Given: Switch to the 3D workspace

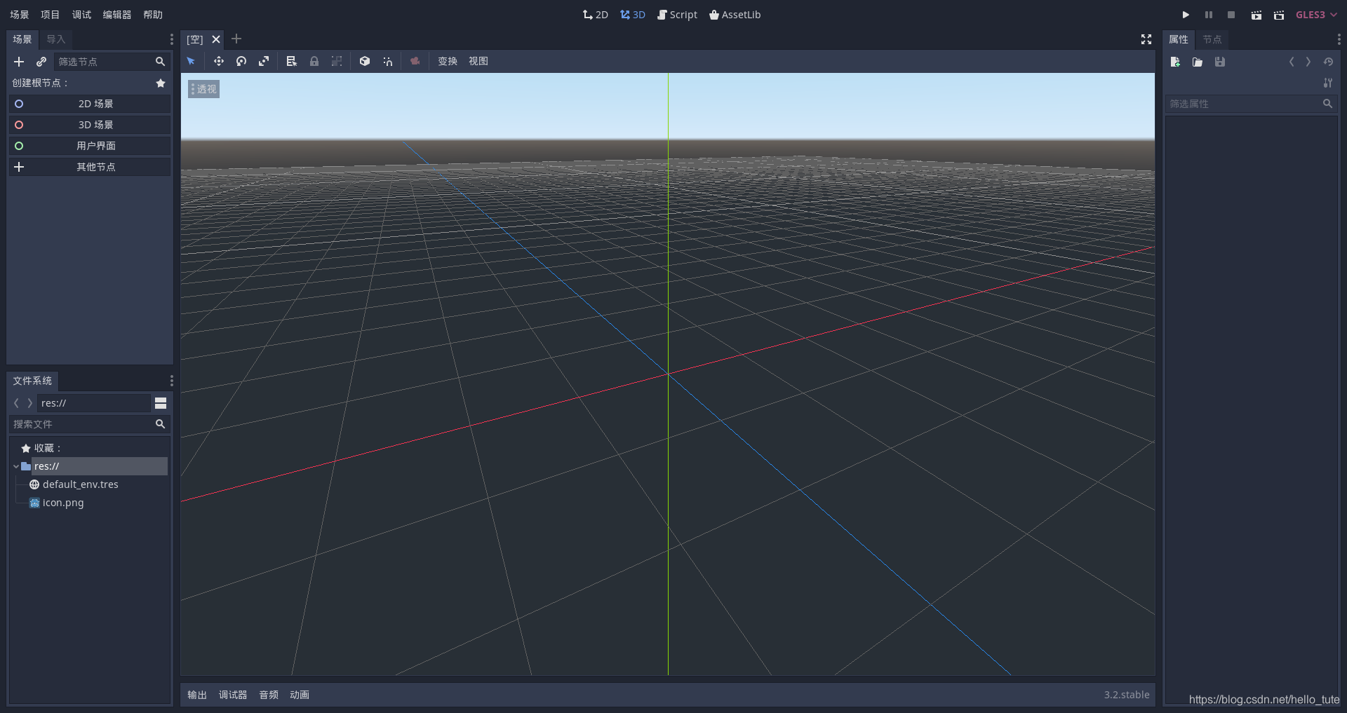Looking at the screenshot, I should pyautogui.click(x=633, y=15).
